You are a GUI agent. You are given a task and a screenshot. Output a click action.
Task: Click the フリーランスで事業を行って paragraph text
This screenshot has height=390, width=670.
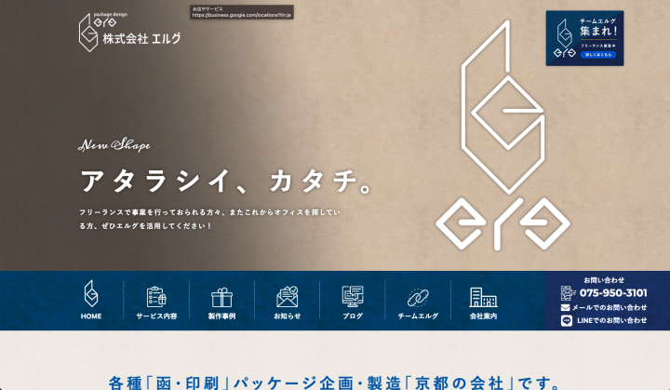point(209,219)
